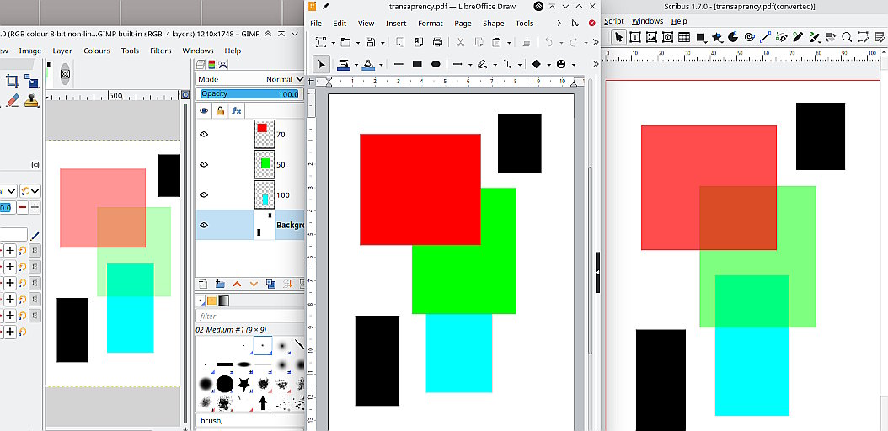Select the Table tool in Scribus
This screenshot has height=431, width=888.
pyautogui.click(x=684, y=37)
